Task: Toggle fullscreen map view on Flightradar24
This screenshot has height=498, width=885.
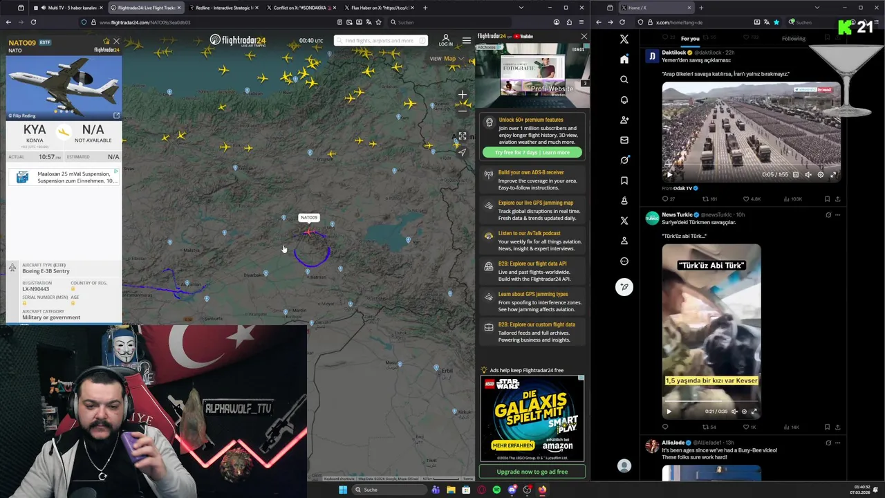Action: (463, 136)
